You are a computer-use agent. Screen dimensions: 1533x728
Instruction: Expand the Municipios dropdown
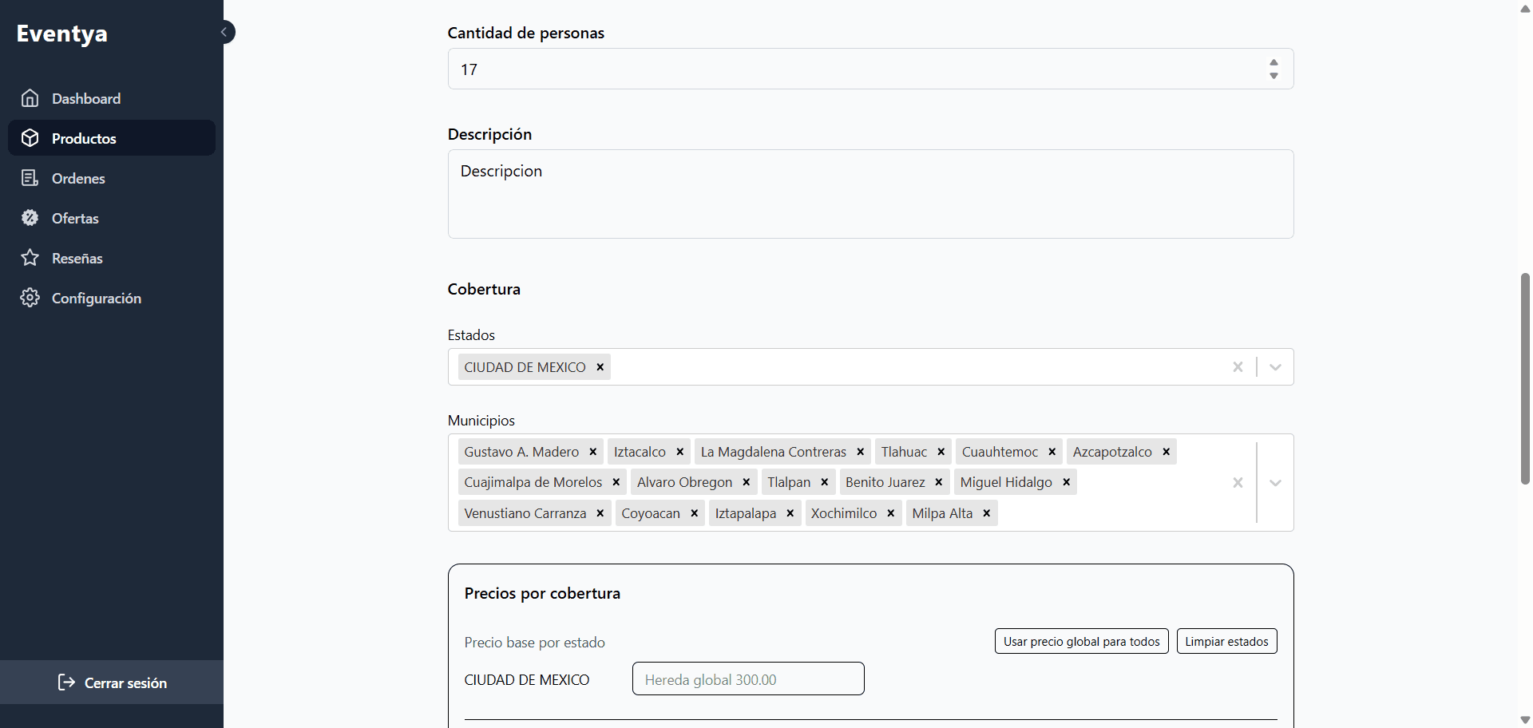pyautogui.click(x=1274, y=482)
